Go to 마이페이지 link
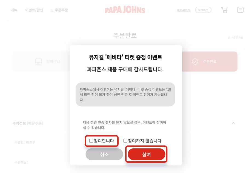252x178 pixels. point(184,10)
